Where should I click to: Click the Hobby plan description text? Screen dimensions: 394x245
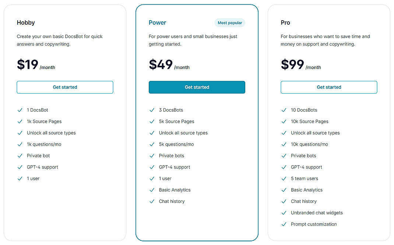pyautogui.click(x=60, y=40)
